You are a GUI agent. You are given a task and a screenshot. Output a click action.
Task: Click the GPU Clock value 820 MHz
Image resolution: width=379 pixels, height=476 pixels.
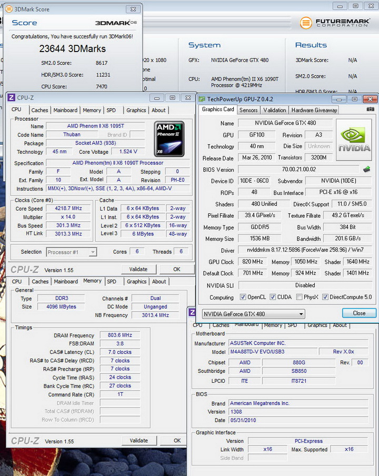[253, 262]
